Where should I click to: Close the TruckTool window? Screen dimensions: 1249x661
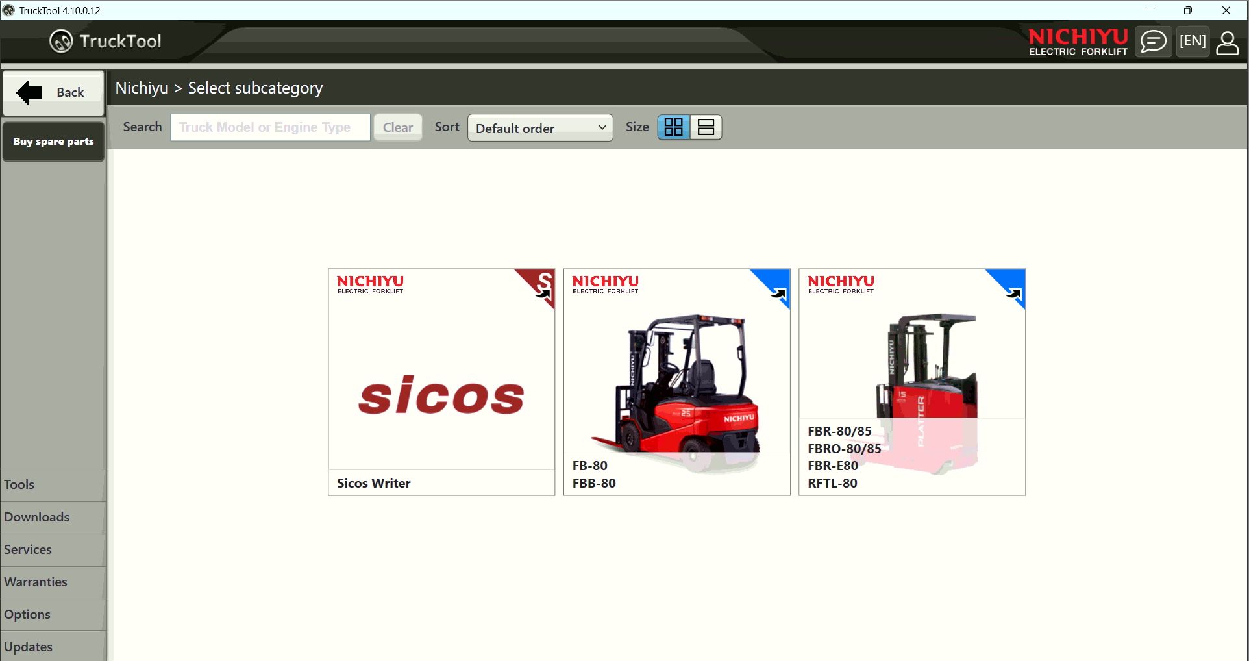(x=1226, y=10)
